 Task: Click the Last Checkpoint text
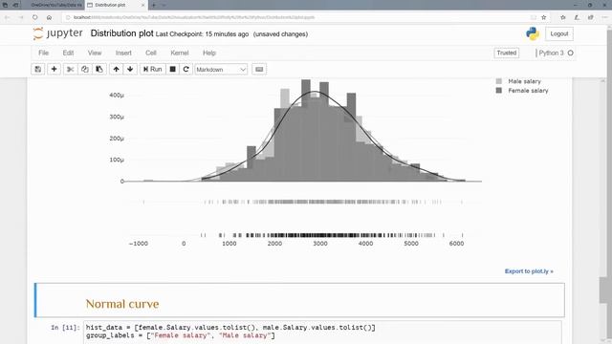(202, 34)
